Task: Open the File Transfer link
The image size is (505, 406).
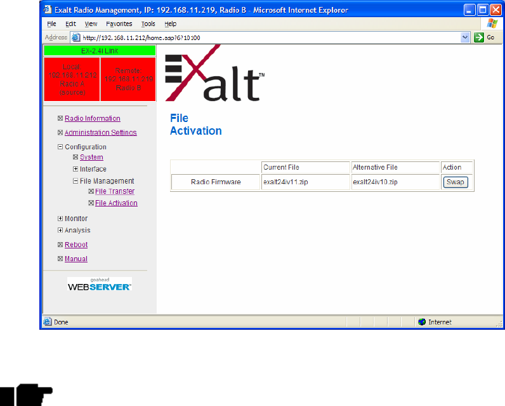Action: click(115, 191)
